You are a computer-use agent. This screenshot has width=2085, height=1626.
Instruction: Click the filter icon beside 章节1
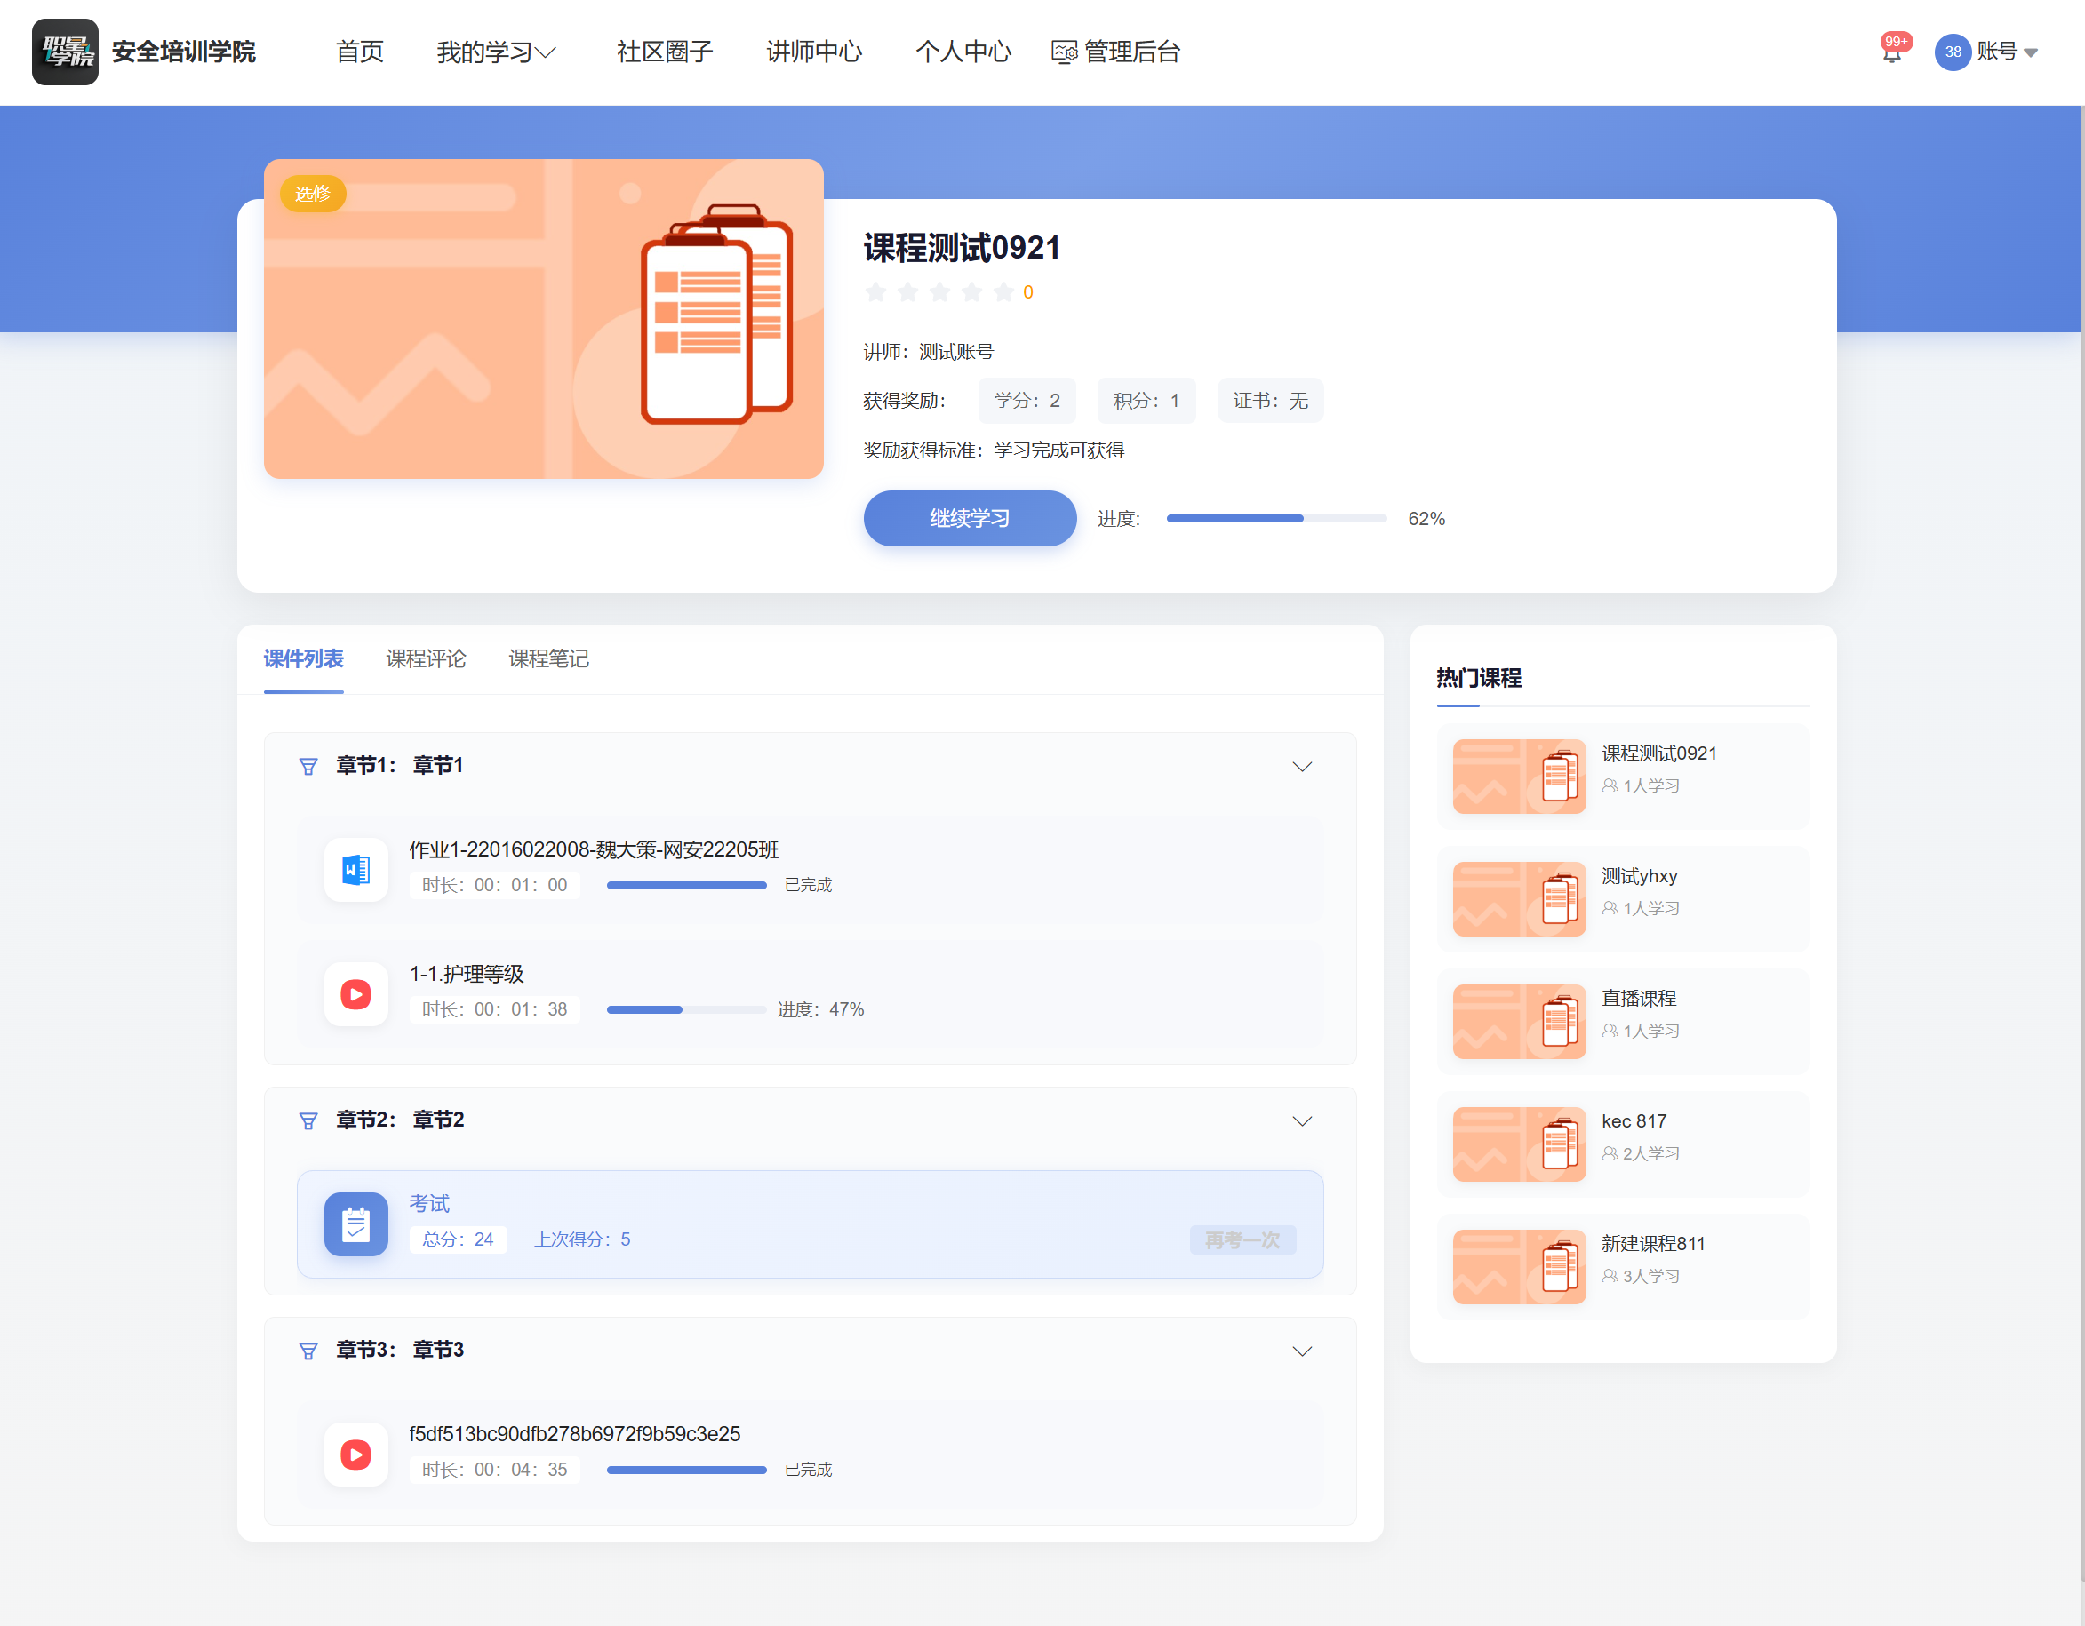(308, 766)
